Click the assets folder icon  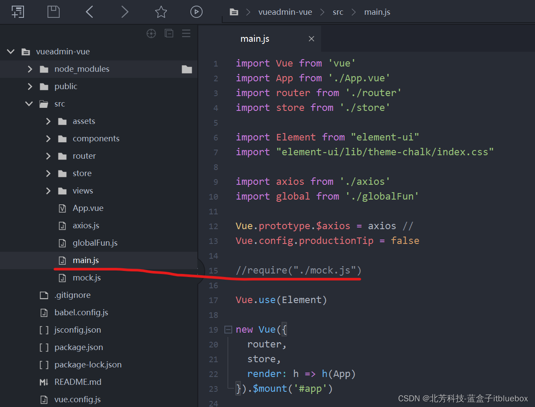point(62,121)
